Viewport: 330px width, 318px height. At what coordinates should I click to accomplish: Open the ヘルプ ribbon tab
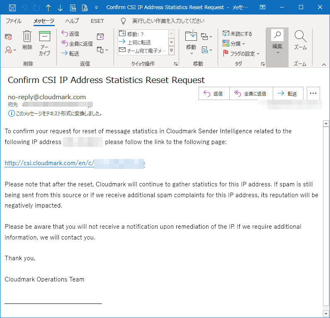72,21
